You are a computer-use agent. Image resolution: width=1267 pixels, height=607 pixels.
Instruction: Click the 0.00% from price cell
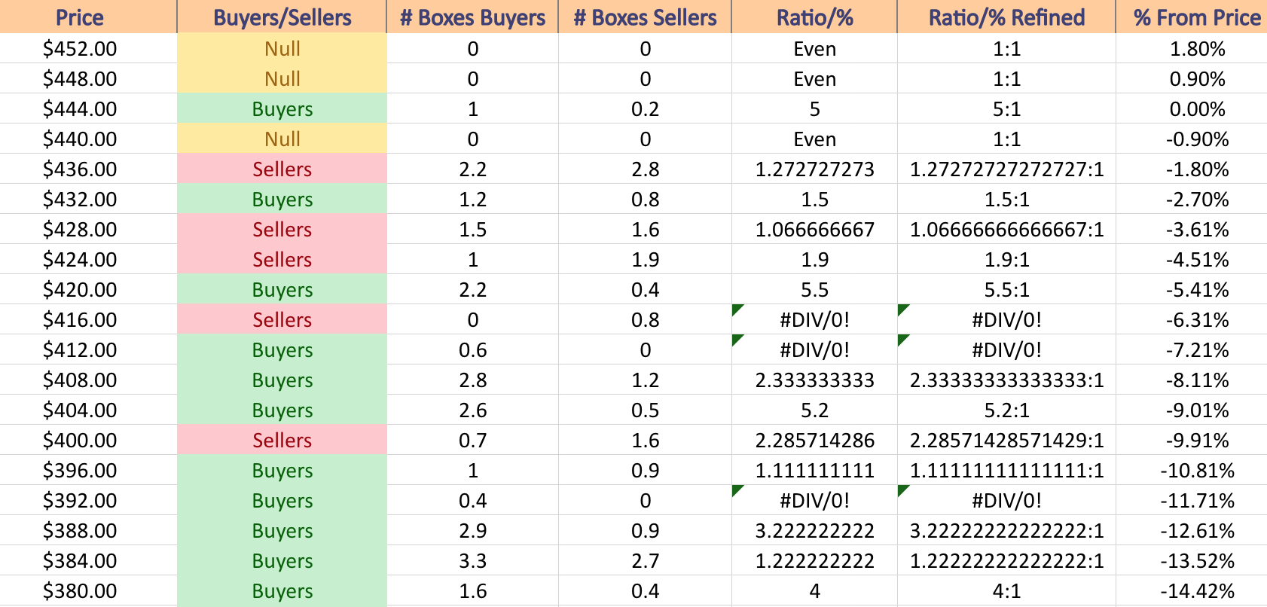tap(1192, 109)
